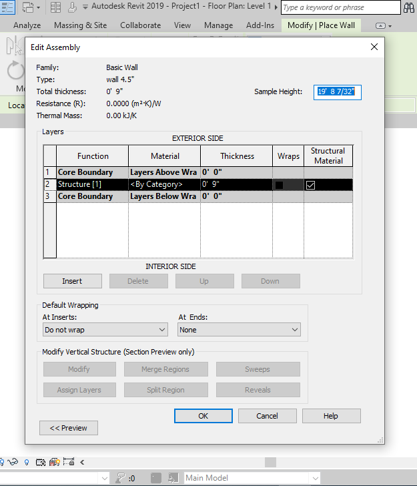Switch to the View ribbon tab

[182, 25]
